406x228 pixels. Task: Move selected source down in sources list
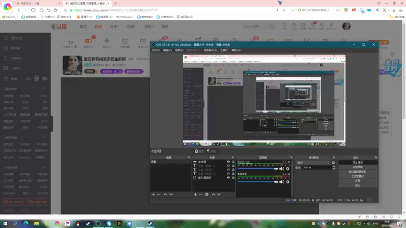tap(219, 194)
